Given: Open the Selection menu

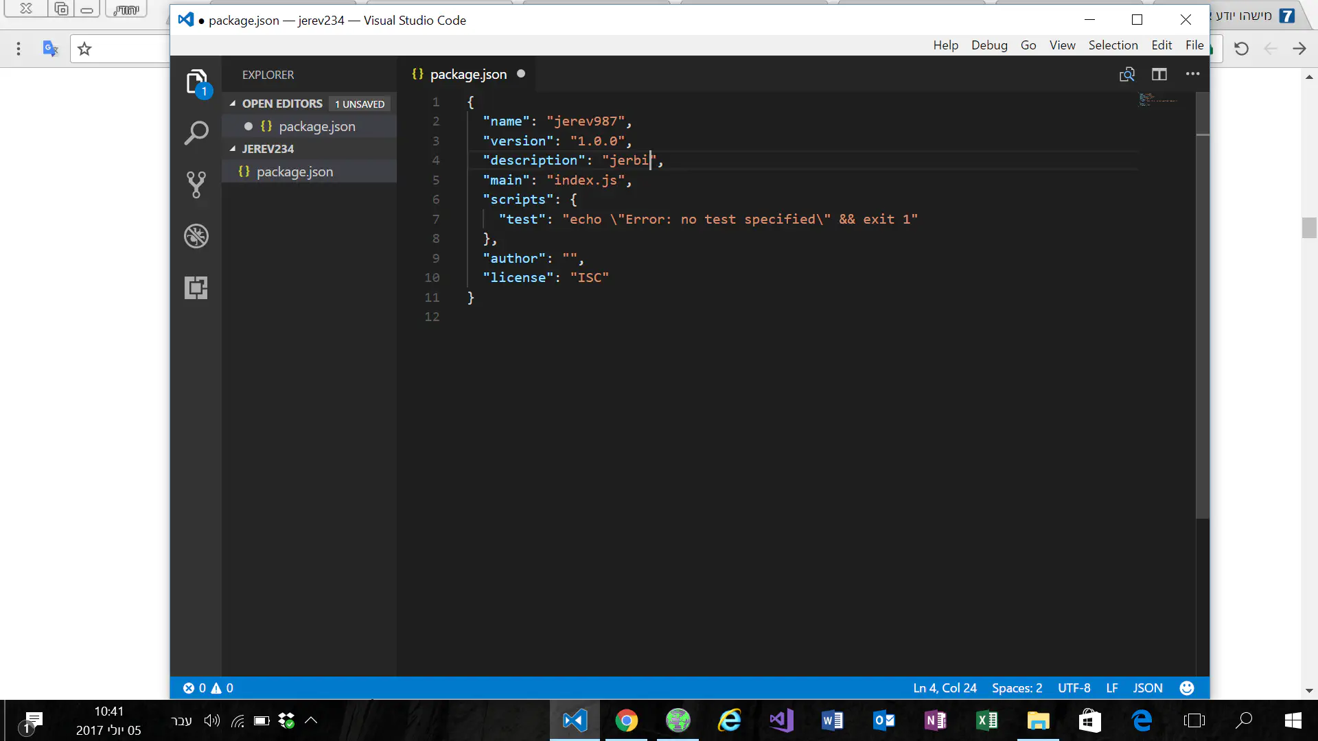Looking at the screenshot, I should tap(1113, 45).
